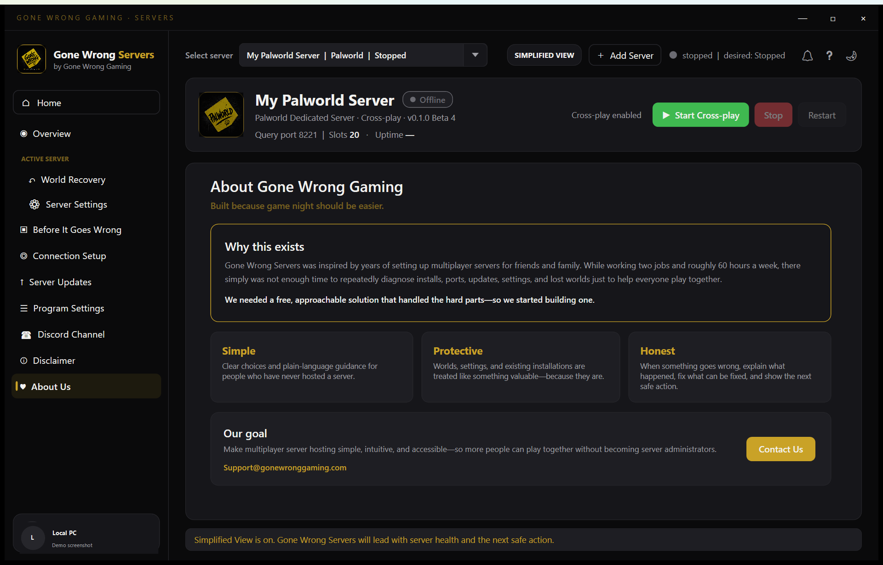Click the 'Why this exists' heading
The width and height of the screenshot is (883, 565).
[x=264, y=247]
